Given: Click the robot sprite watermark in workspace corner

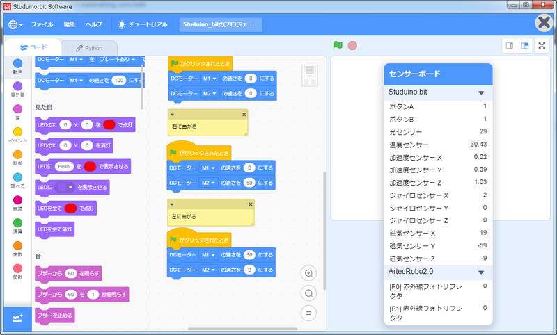Looking at the screenshot, I should [310, 76].
